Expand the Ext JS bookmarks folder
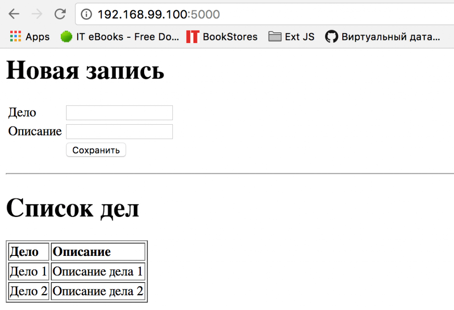Viewport: 454px width, 310px height. (x=292, y=37)
